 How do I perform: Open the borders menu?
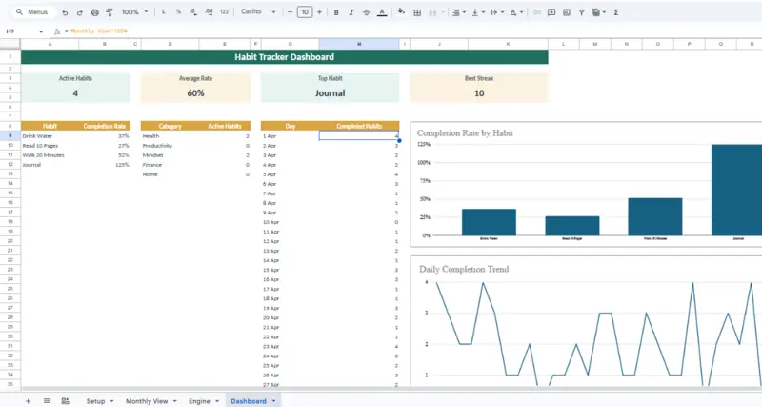tap(417, 12)
